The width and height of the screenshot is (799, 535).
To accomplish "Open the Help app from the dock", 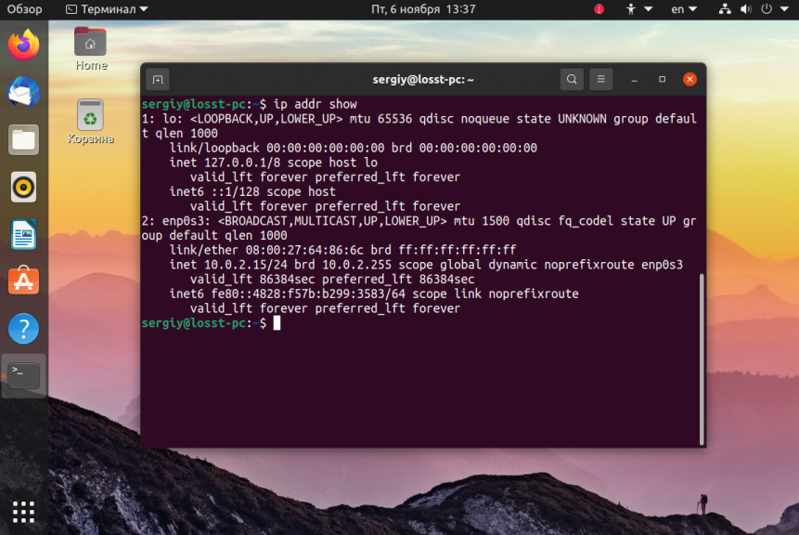I will point(21,328).
